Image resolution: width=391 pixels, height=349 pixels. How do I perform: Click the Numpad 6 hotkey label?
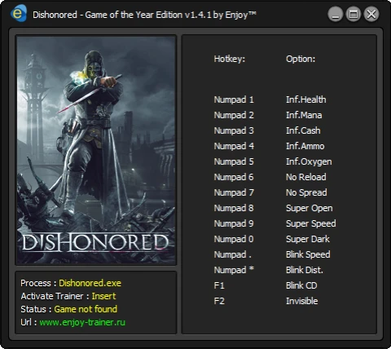click(x=234, y=177)
